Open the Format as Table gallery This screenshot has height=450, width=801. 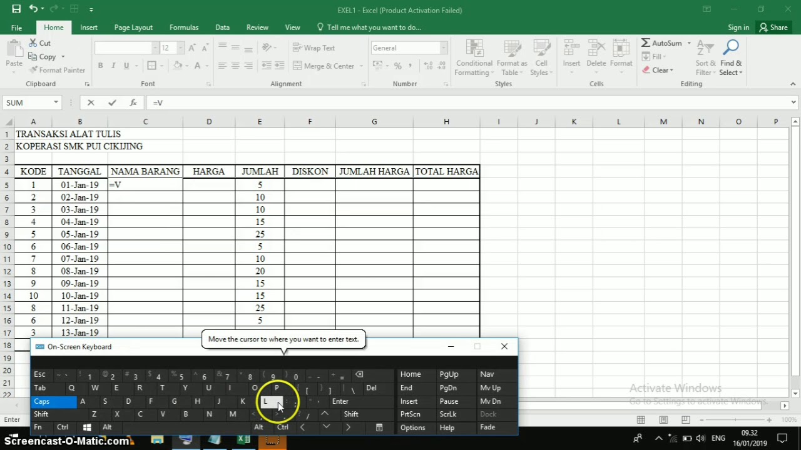[x=512, y=57]
